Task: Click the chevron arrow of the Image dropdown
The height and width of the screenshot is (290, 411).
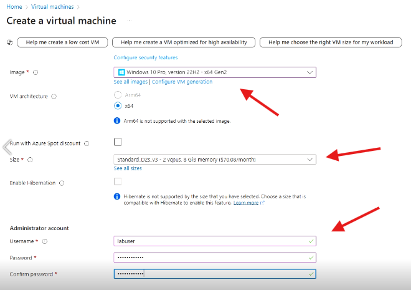Action: pyautogui.click(x=309, y=72)
